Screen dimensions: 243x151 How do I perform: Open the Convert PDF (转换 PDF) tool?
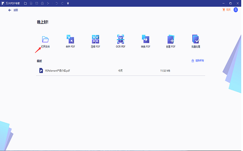pos(145,40)
